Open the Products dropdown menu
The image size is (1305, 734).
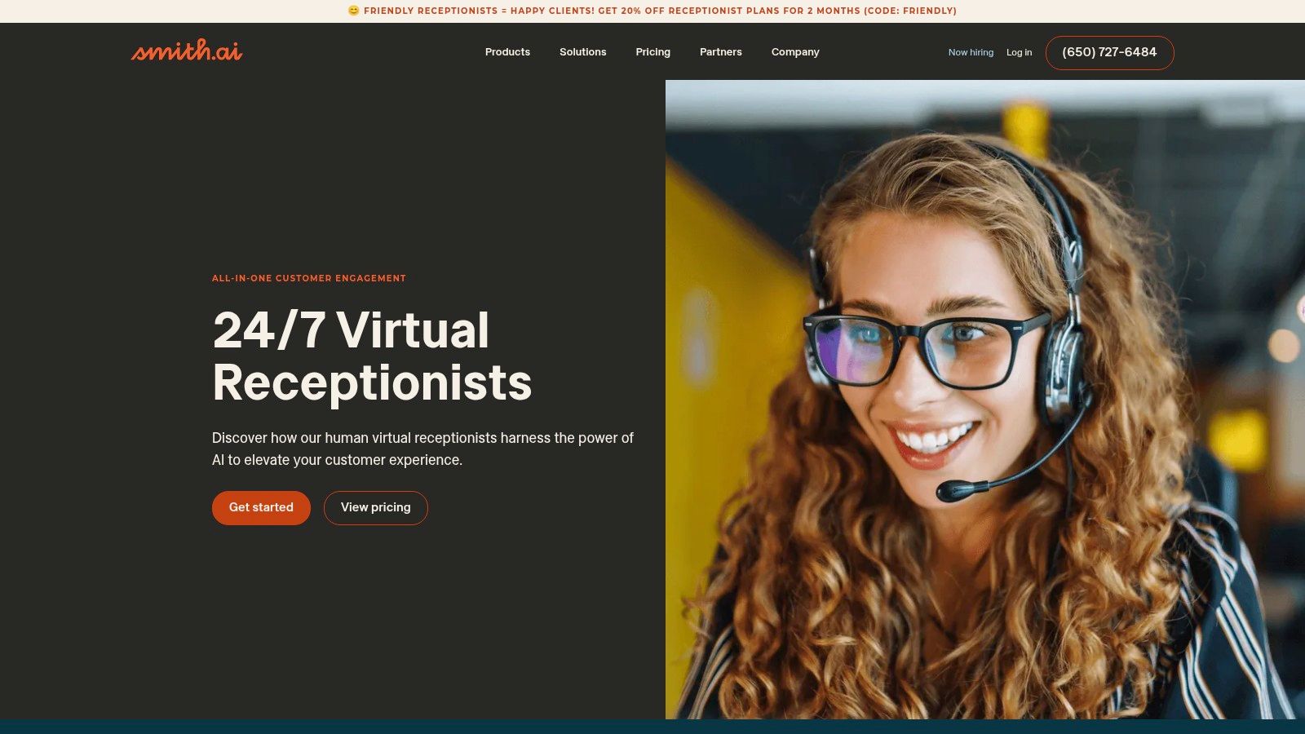[507, 52]
